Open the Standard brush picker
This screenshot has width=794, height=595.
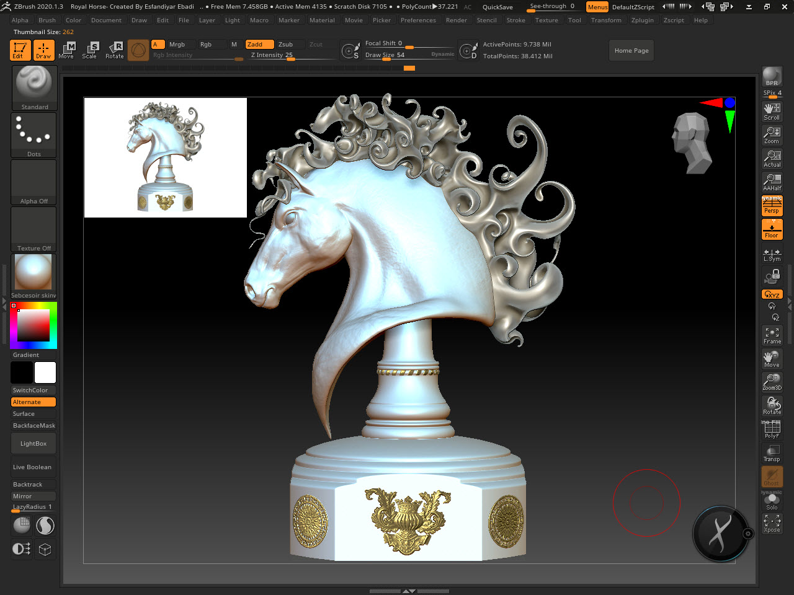click(34, 87)
